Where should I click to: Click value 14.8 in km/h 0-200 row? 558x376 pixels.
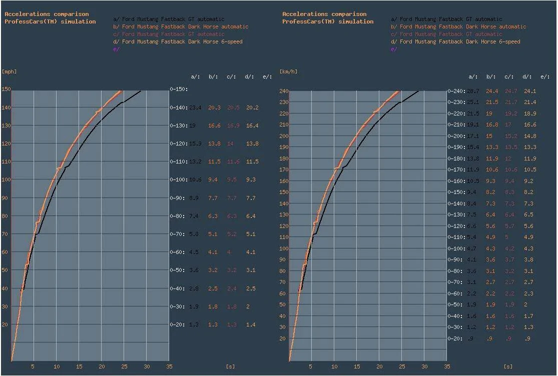530,136
